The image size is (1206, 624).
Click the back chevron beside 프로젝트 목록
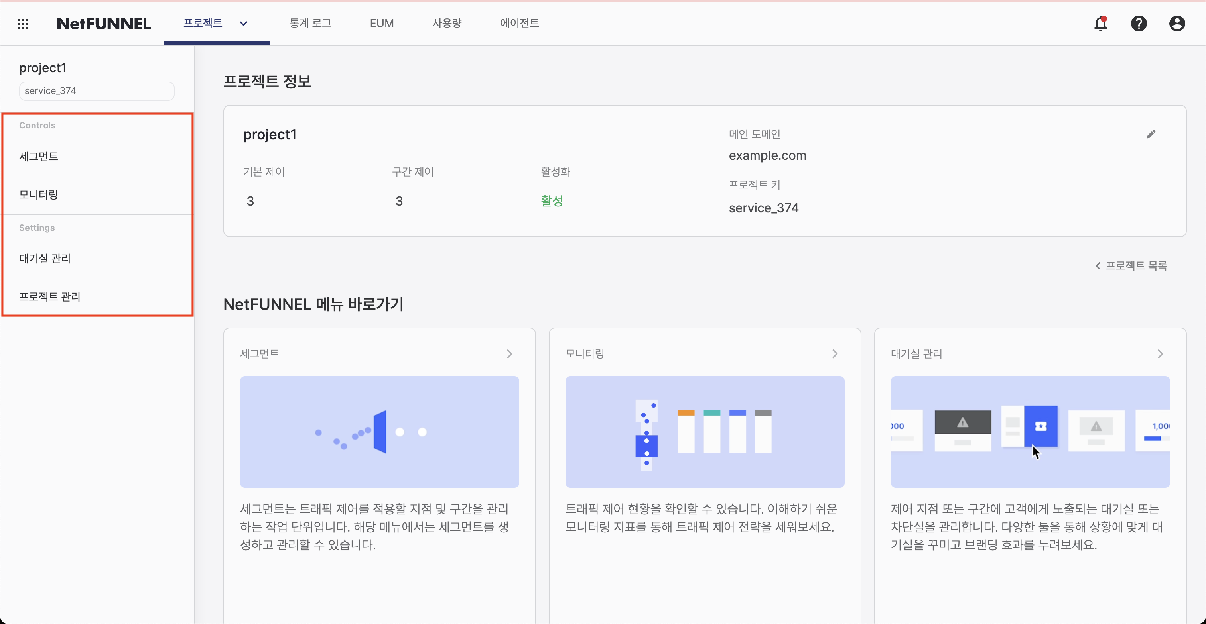(1098, 265)
